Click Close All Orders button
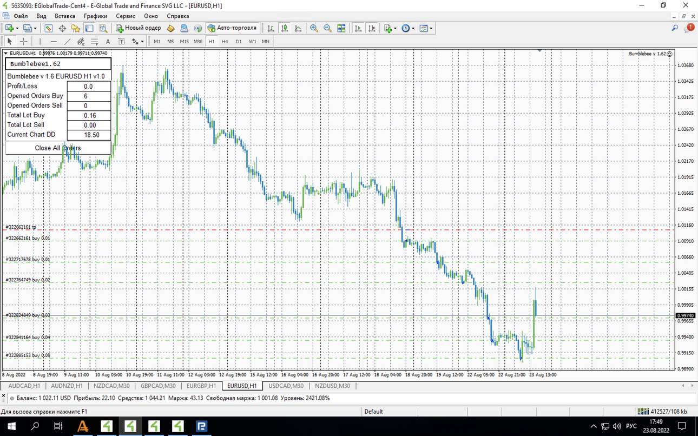The image size is (698, 436). click(58, 148)
